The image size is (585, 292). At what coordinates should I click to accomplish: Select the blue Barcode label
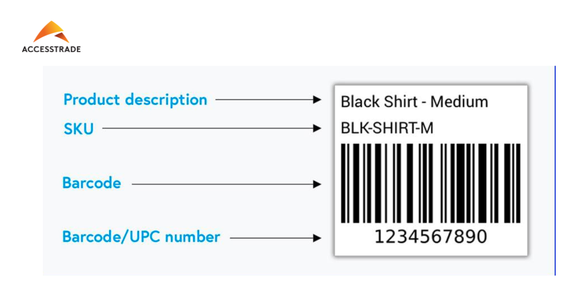click(x=92, y=183)
